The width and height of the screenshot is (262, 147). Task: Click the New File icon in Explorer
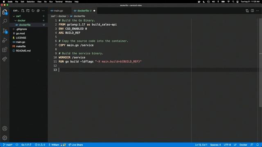click(x=23, y=11)
